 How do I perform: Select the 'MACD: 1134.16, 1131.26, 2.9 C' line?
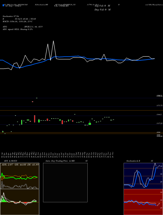pyautogui.click(x=18, y=21)
